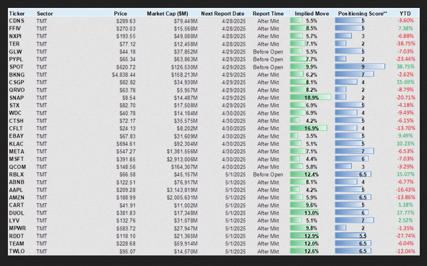Click CTSH implied move 4.2%
This screenshot has height=266, width=427.
[312, 121]
